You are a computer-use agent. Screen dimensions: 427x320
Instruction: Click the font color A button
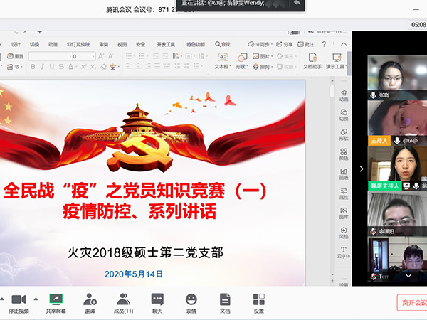pos(70,67)
